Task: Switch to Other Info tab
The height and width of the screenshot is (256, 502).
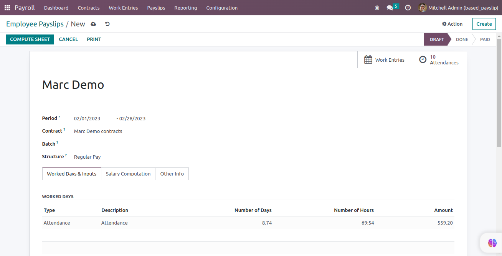Action: pos(172,174)
